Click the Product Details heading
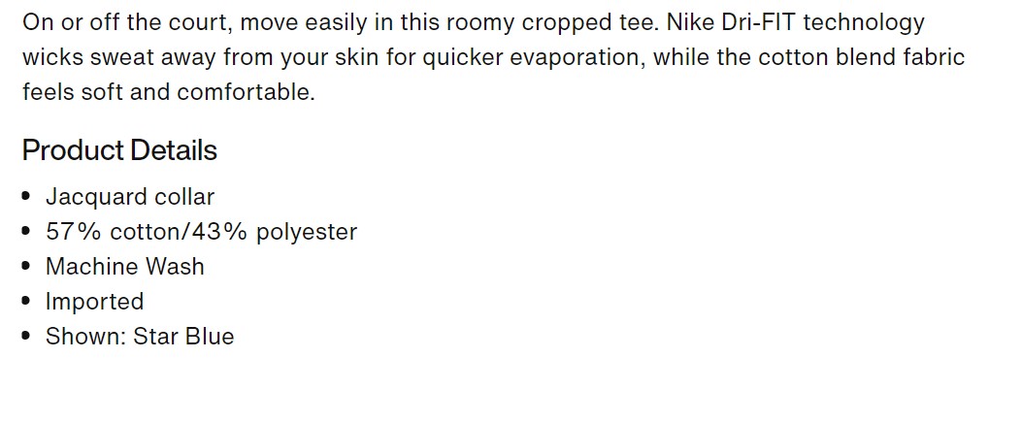The width and height of the screenshot is (1022, 423). click(119, 150)
